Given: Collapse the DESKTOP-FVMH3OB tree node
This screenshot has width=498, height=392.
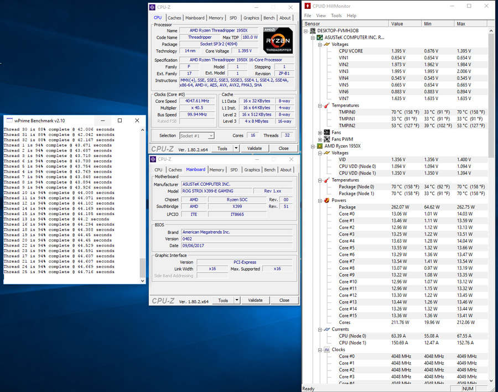Looking at the screenshot, I should pos(306,31).
